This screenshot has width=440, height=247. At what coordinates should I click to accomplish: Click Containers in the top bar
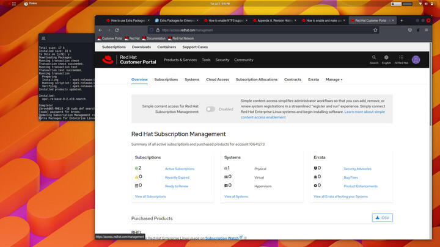[167, 47]
